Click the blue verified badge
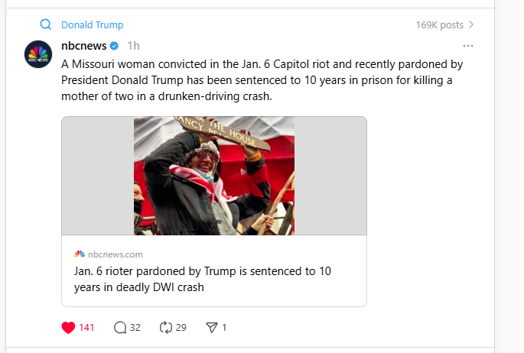Viewport: 524px width, 353px height. [114, 46]
